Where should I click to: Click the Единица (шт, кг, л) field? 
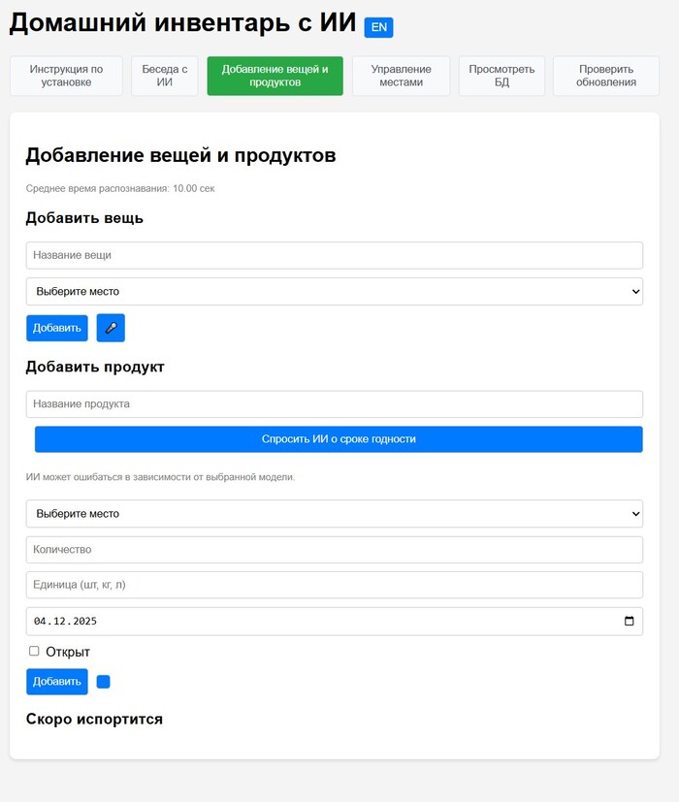[334, 585]
